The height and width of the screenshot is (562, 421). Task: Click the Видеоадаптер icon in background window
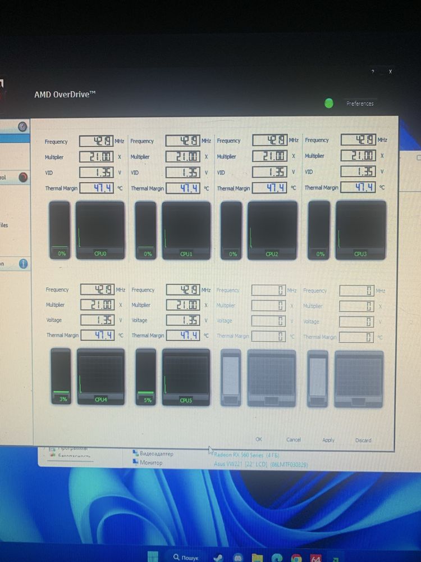(135, 453)
